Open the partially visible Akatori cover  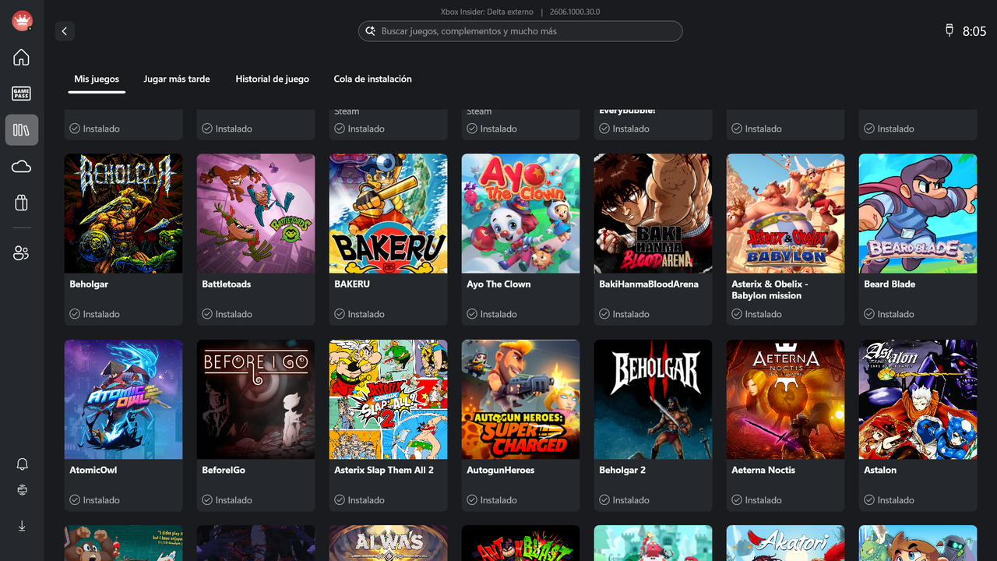[x=786, y=543]
